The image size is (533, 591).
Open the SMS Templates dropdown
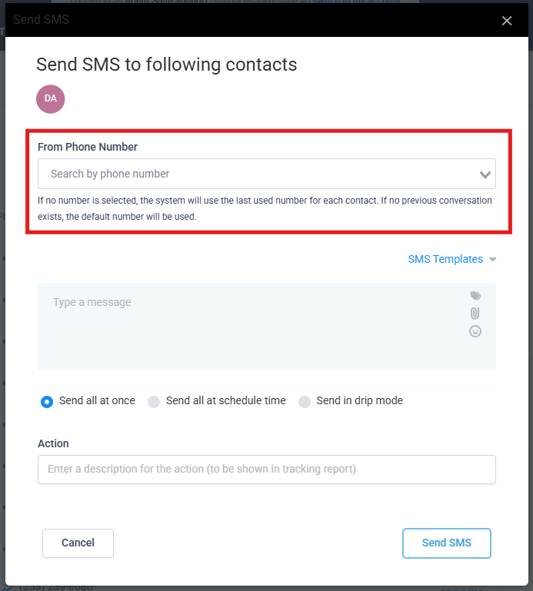click(445, 259)
